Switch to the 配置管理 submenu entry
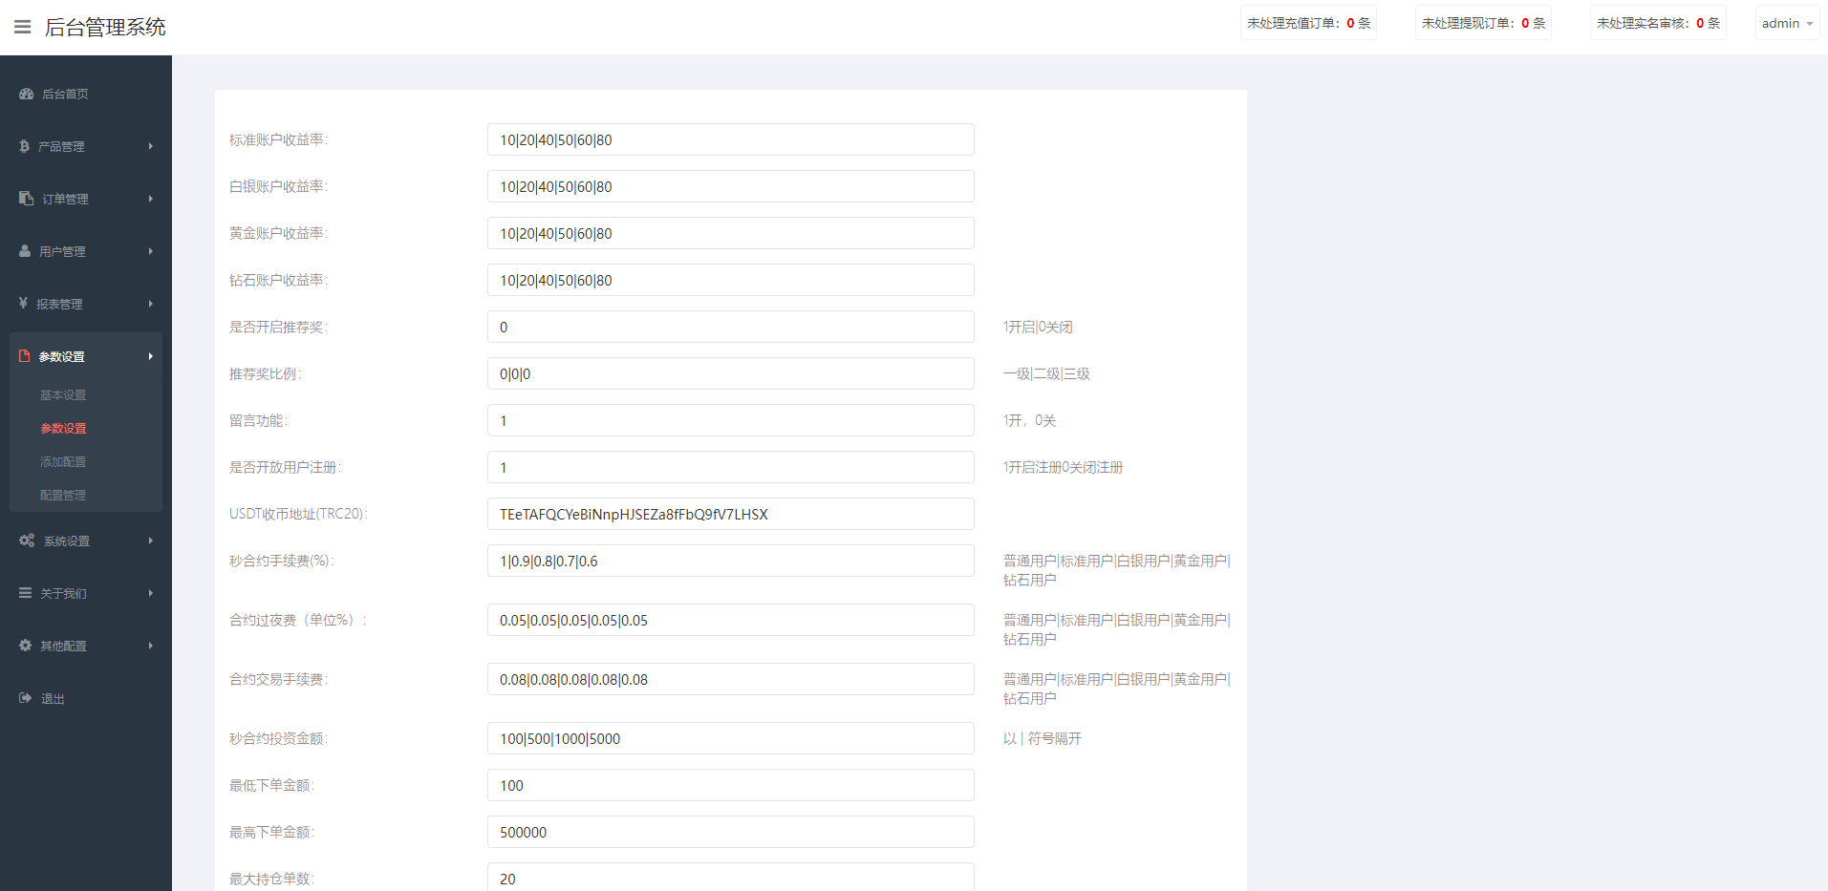This screenshot has width=1828, height=891. pos(63,495)
